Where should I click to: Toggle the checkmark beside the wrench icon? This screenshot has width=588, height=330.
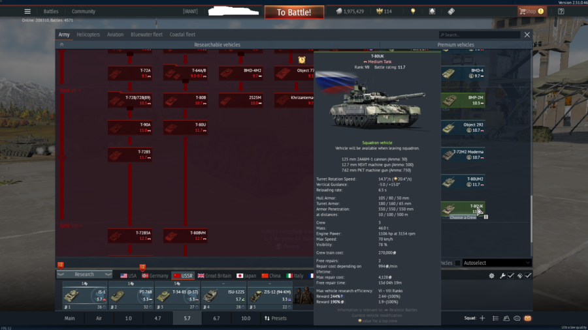coord(511,276)
